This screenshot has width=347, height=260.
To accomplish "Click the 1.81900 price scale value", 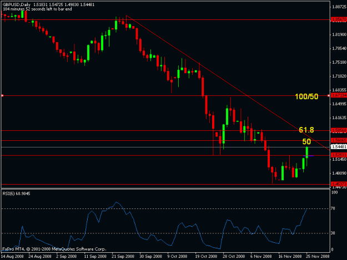I will coord(339,35).
